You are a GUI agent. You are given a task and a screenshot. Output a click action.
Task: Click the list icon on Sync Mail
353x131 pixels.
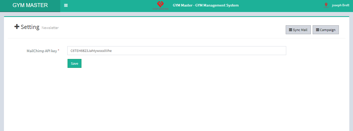(290, 30)
